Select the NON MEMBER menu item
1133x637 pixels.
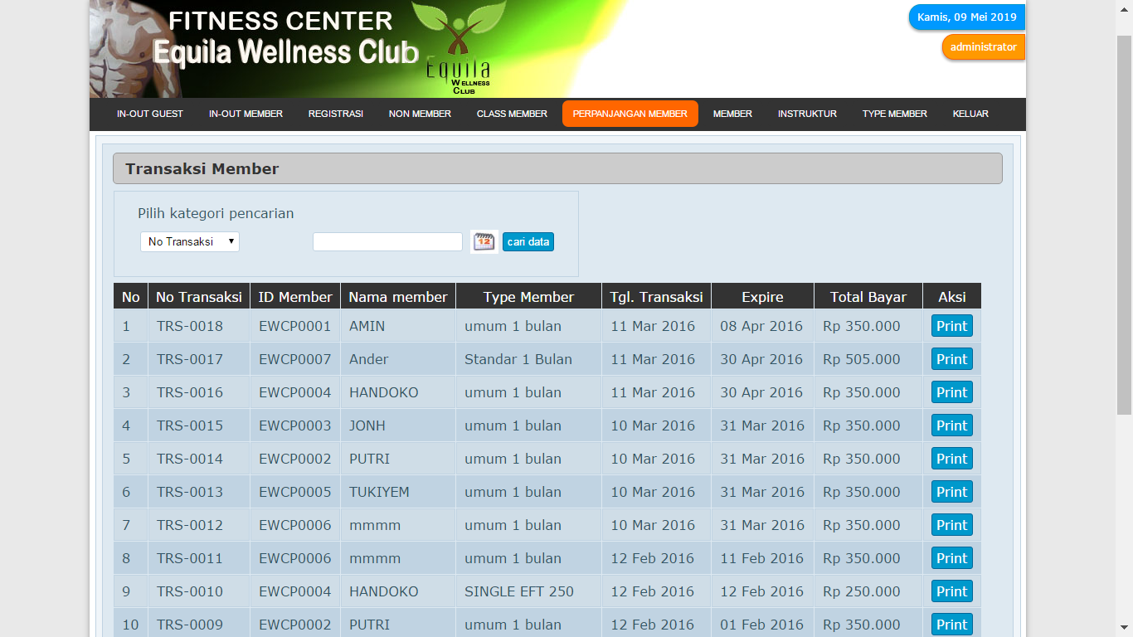420,114
